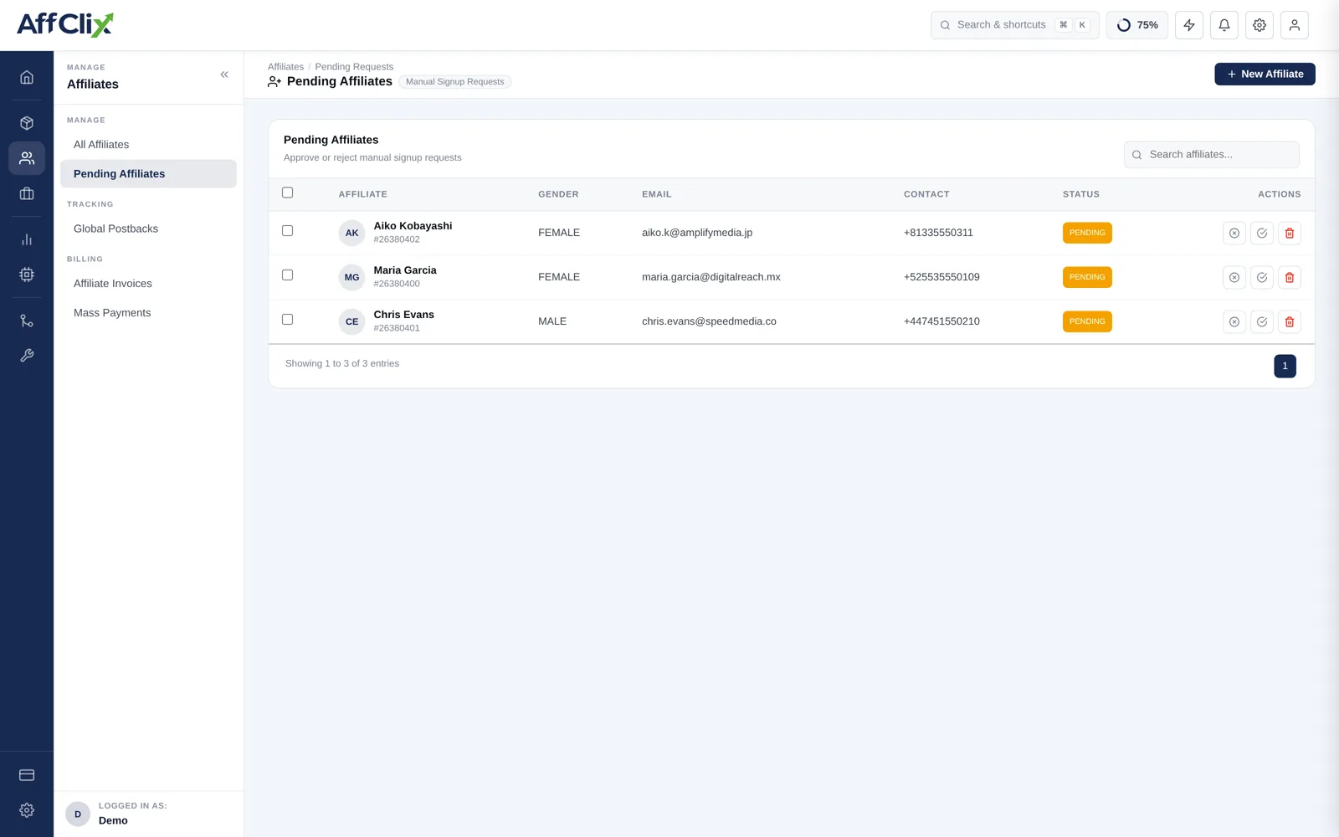Check the Chris Evans row checkbox

pos(287,320)
